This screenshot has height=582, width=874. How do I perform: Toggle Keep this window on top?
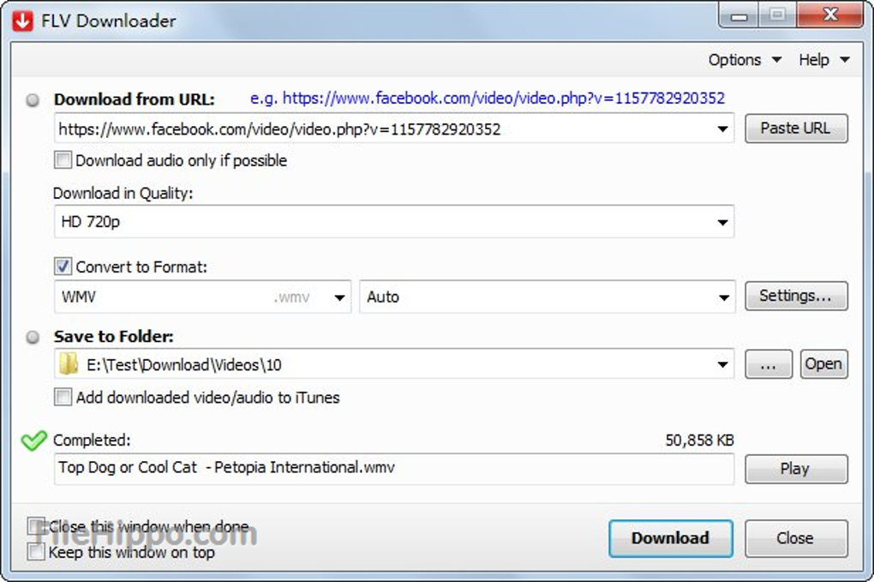36,553
